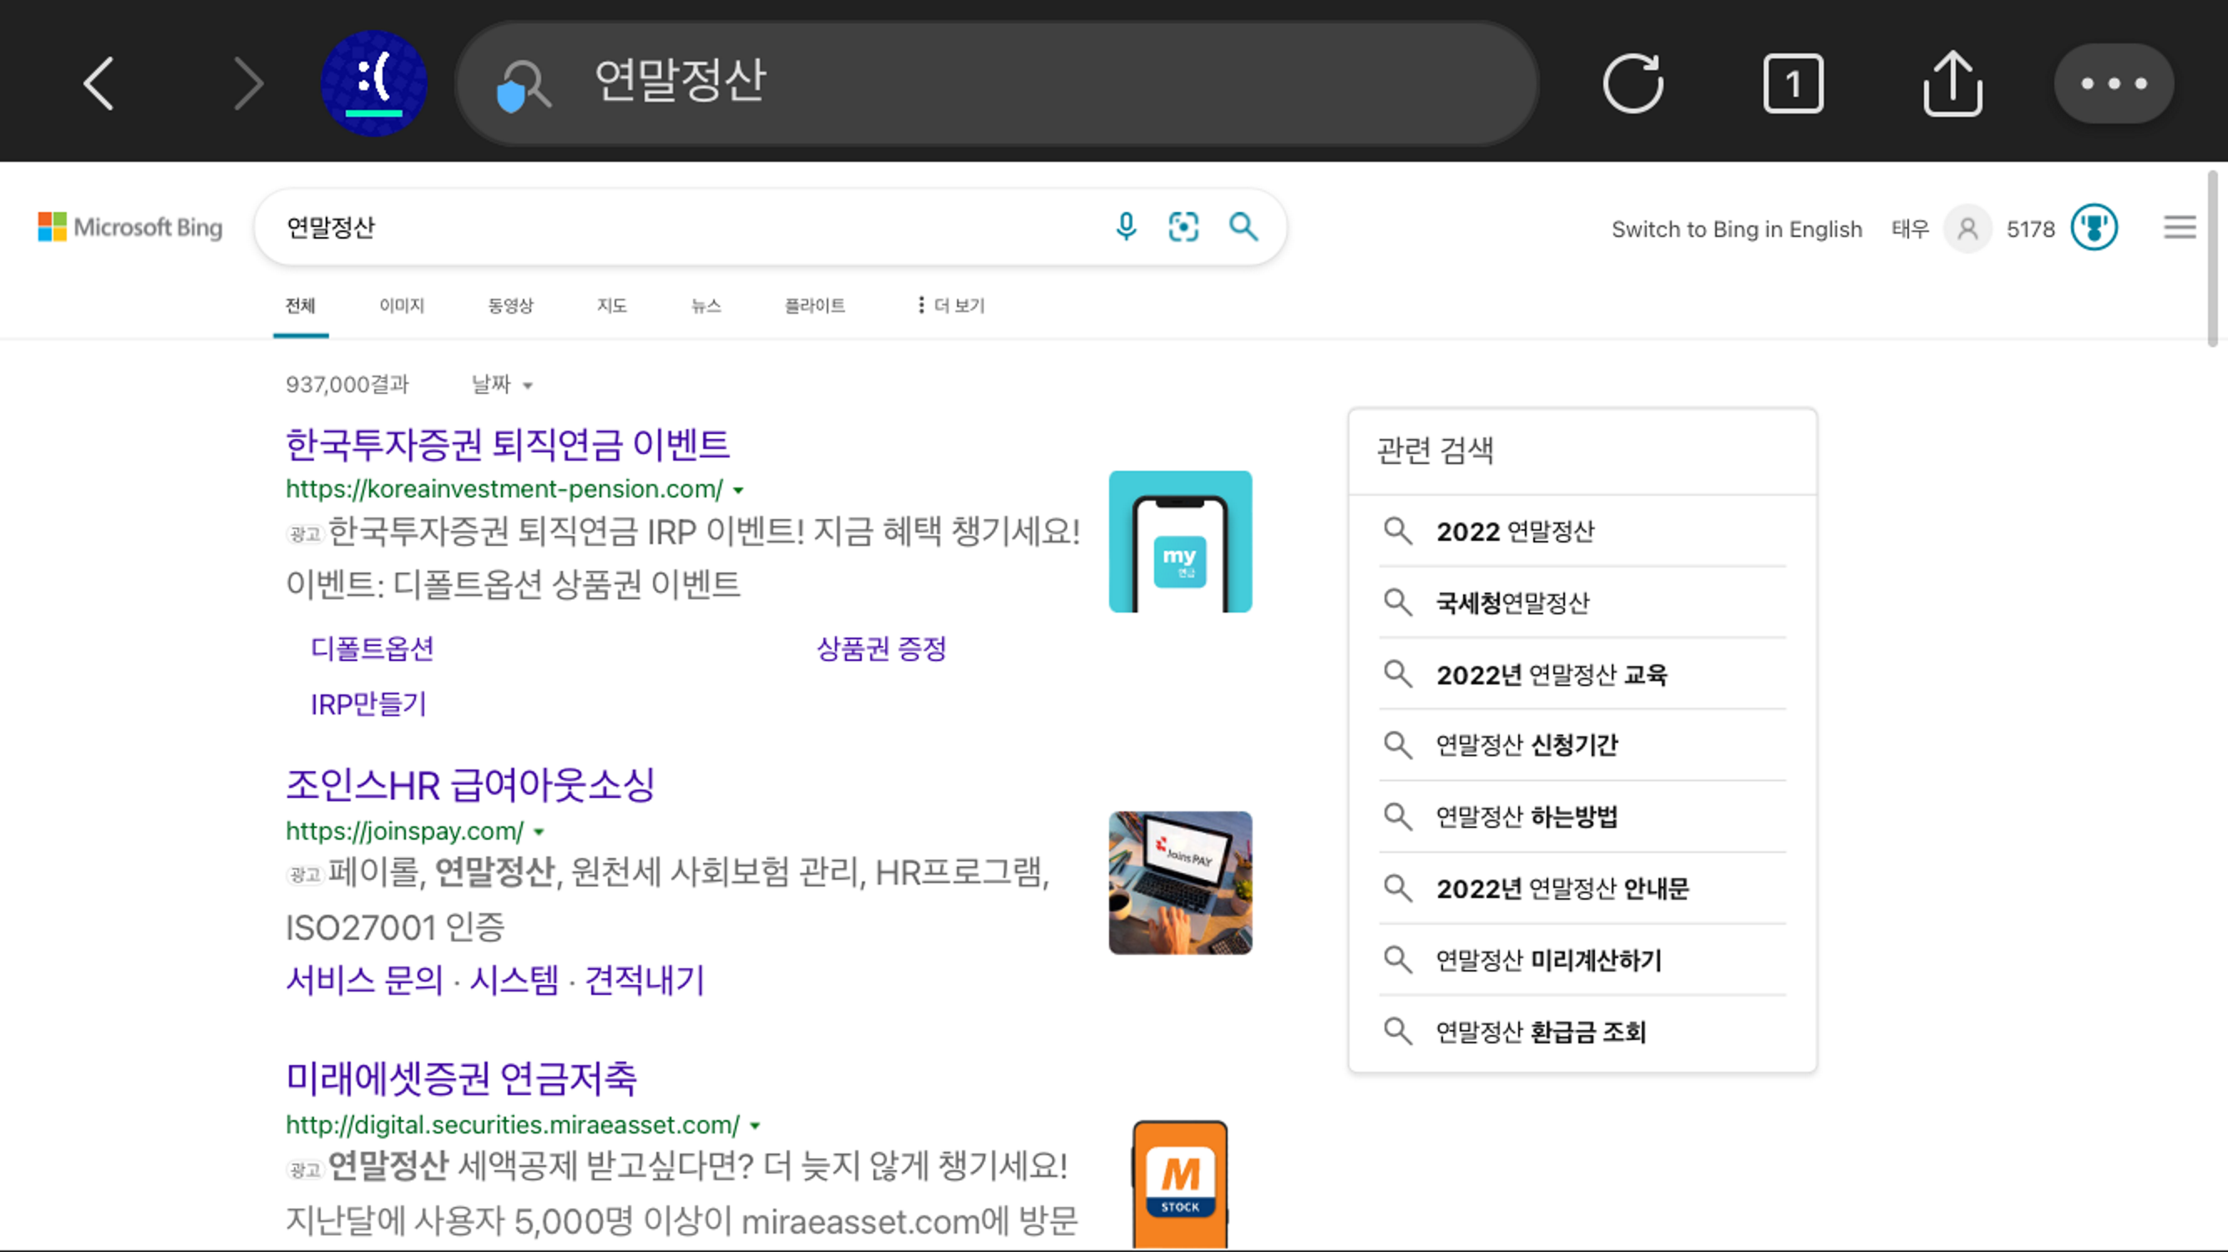
Task: Click the Bing magnifier search button
Action: pos(1243,227)
